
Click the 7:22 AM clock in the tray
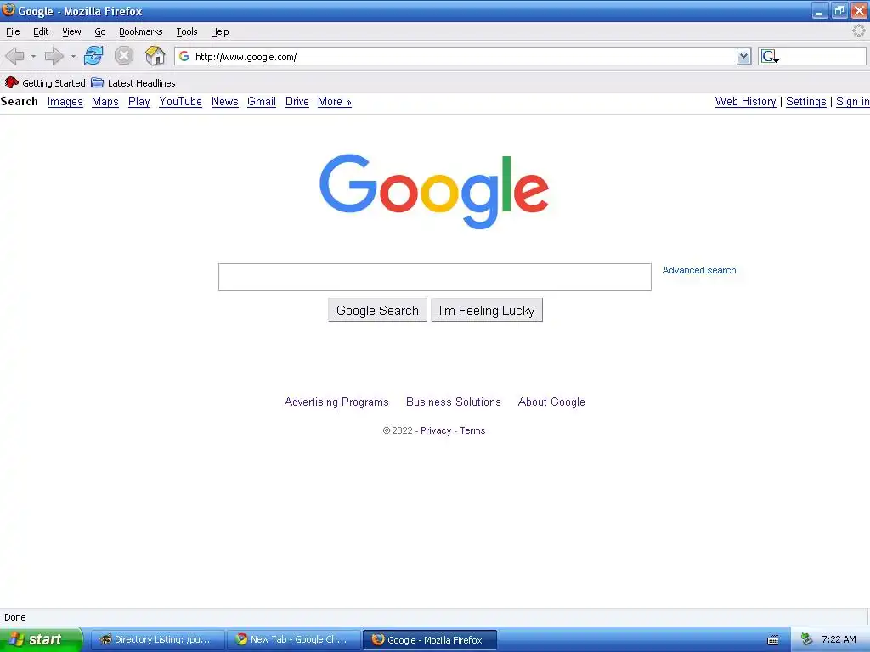click(x=839, y=640)
